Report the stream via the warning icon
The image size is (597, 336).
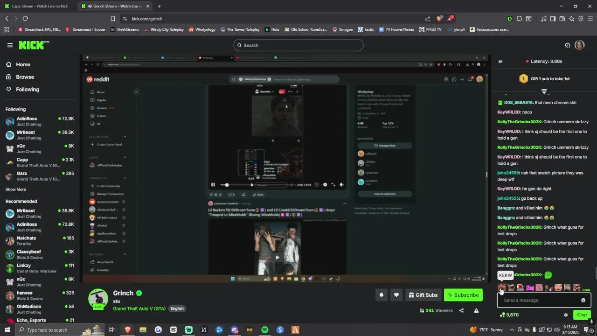pos(476,310)
